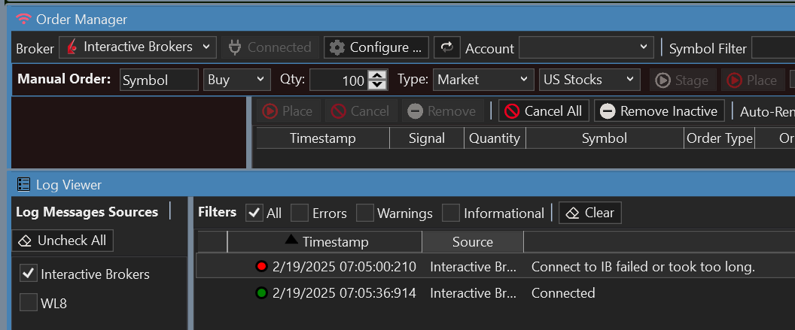
Task: Click the Order Manager panel title
Action: coord(81,20)
